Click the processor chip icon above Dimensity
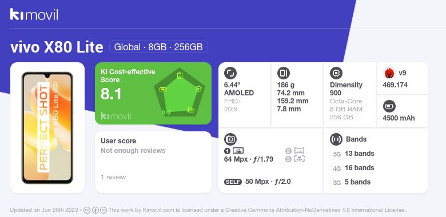The image size is (446, 217). coord(336,73)
